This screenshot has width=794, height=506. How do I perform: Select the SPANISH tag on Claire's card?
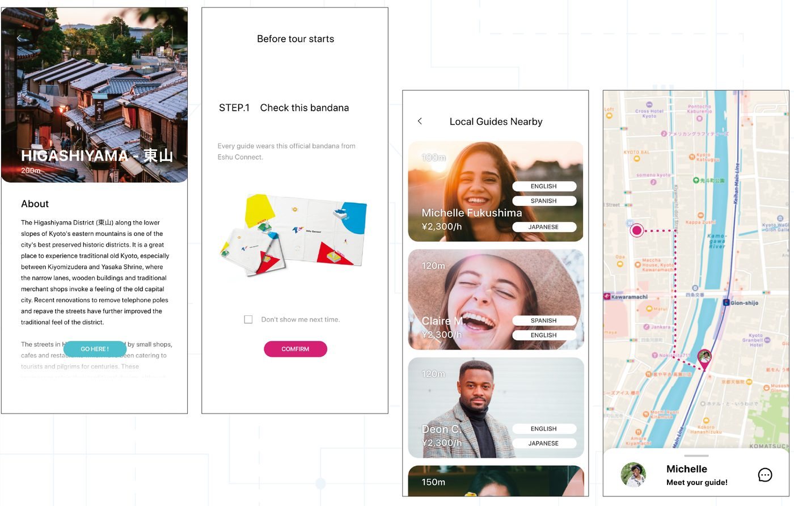544,321
